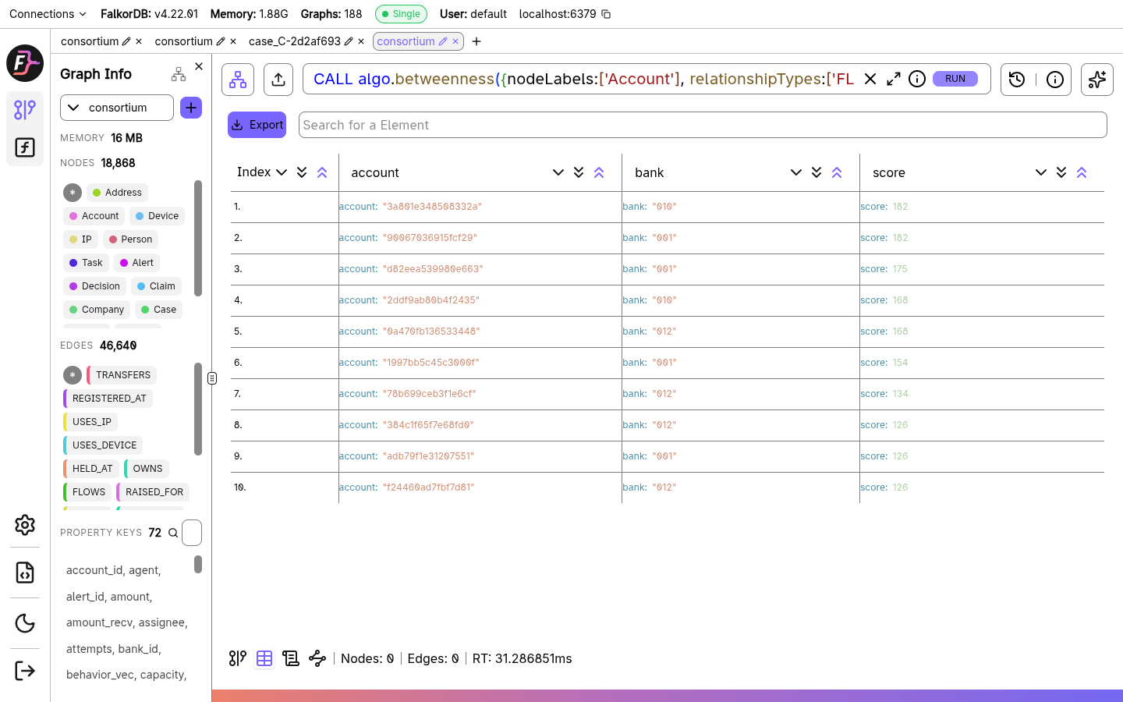The image size is (1123, 702).
Task: Copy the localhost:6379 address
Action: pyautogui.click(x=606, y=14)
